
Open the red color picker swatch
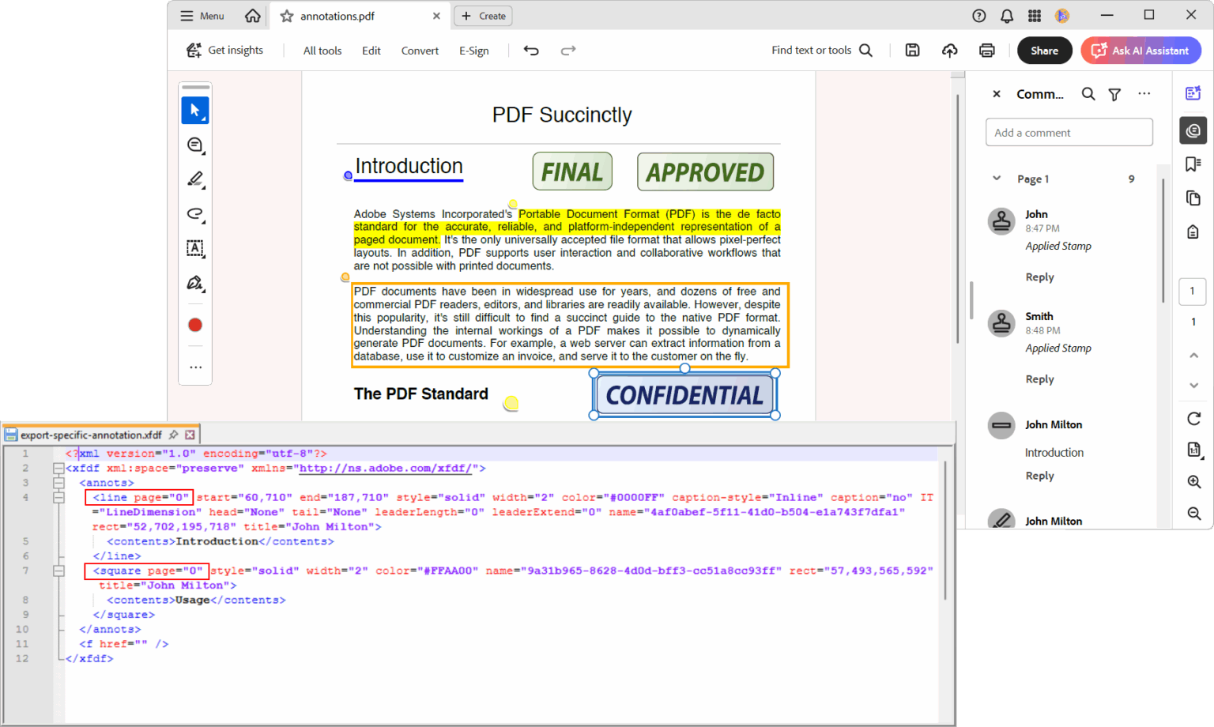click(195, 325)
